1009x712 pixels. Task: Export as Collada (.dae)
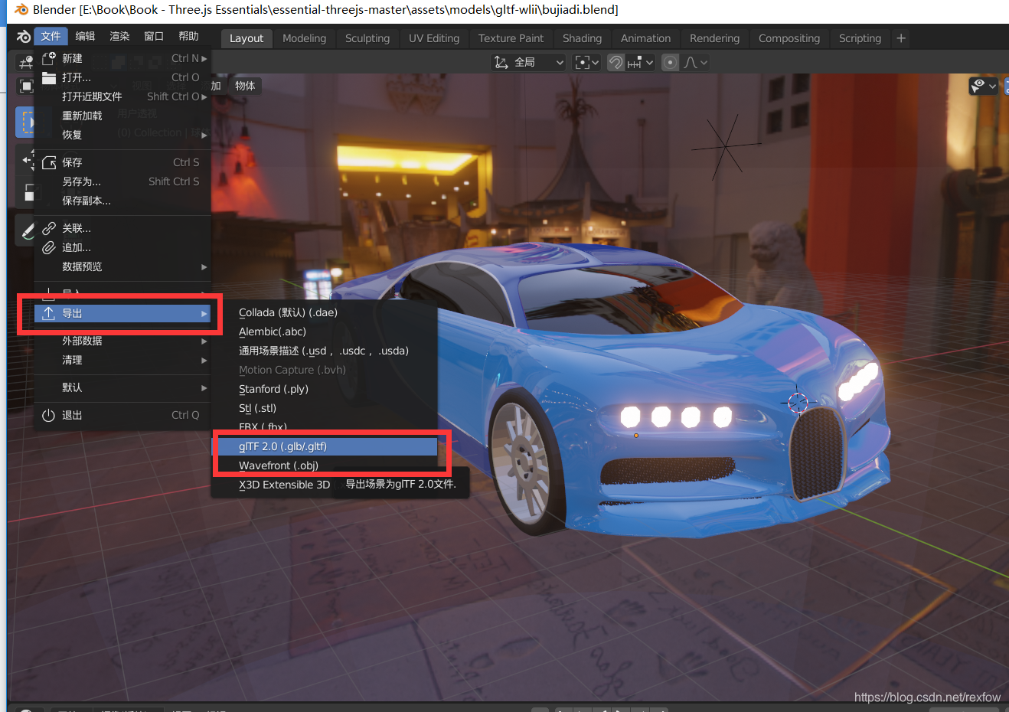click(325, 312)
